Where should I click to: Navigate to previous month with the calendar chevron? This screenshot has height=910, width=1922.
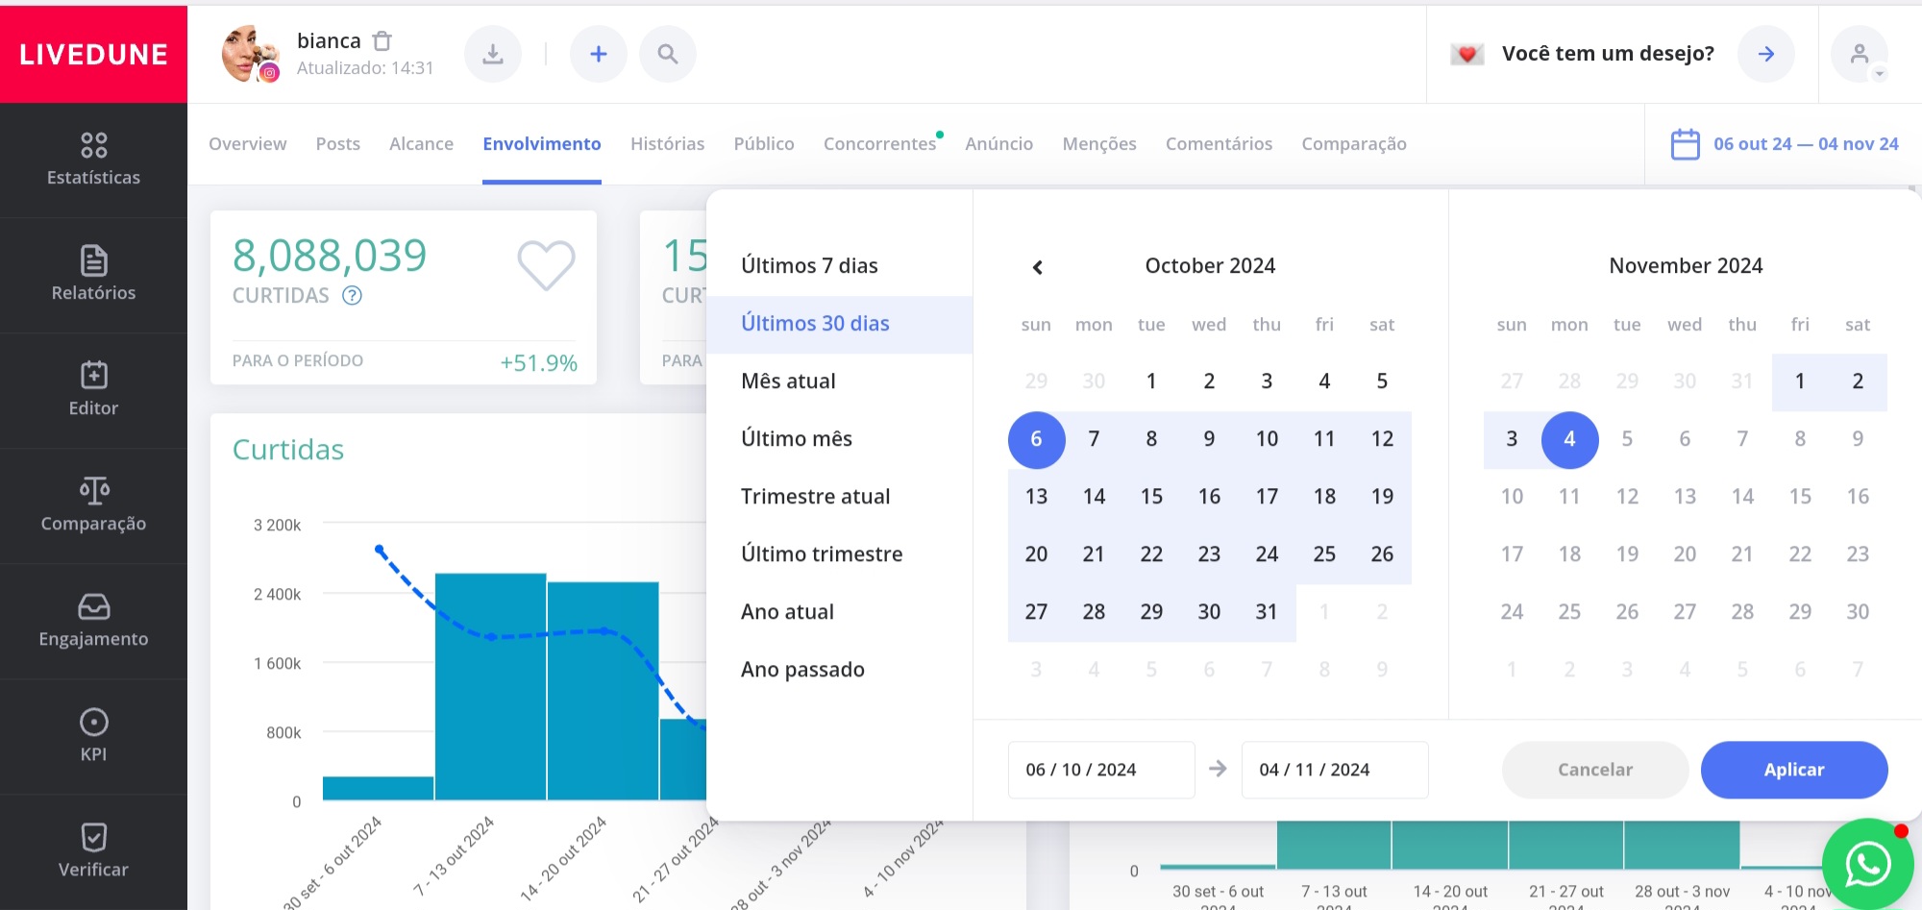coord(1036,267)
